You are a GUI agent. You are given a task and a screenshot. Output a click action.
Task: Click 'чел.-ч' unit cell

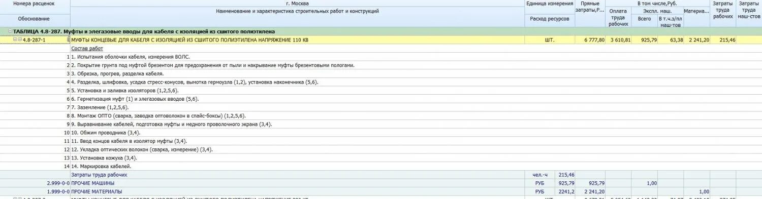click(x=539, y=175)
